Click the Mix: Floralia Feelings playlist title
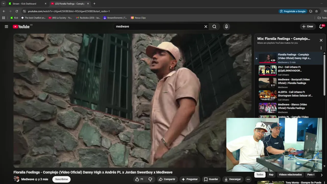The width and height of the screenshot is (327, 184). click(x=284, y=39)
